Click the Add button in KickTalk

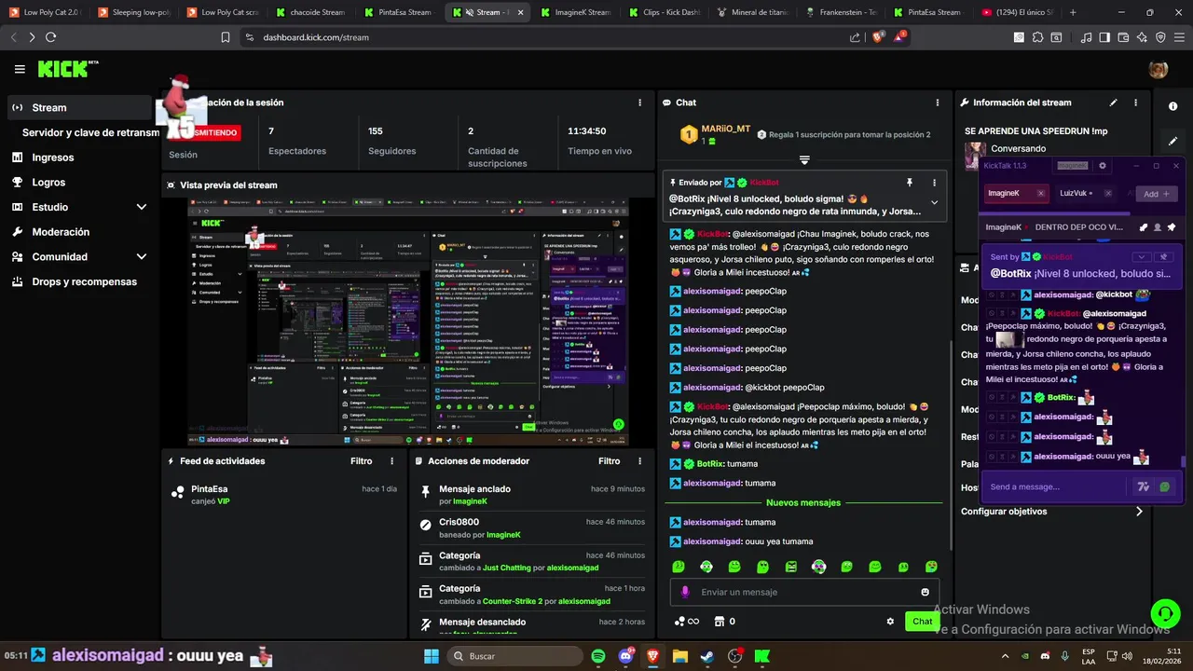tap(1156, 194)
